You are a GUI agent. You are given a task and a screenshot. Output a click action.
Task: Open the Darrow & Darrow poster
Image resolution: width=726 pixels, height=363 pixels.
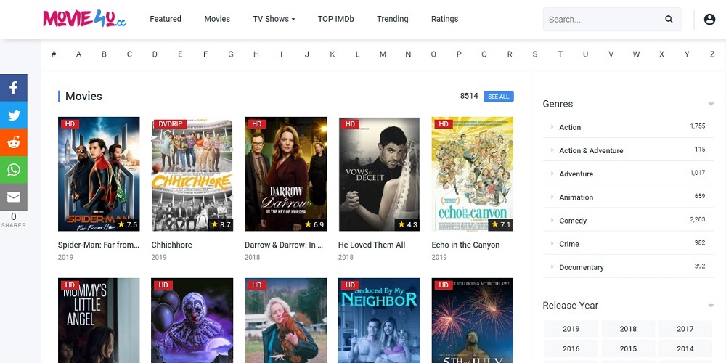285,174
